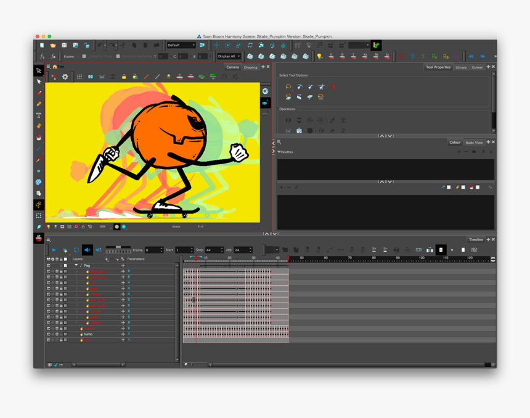Toggle loop playback in timeline
The image size is (530, 418).
[76, 250]
